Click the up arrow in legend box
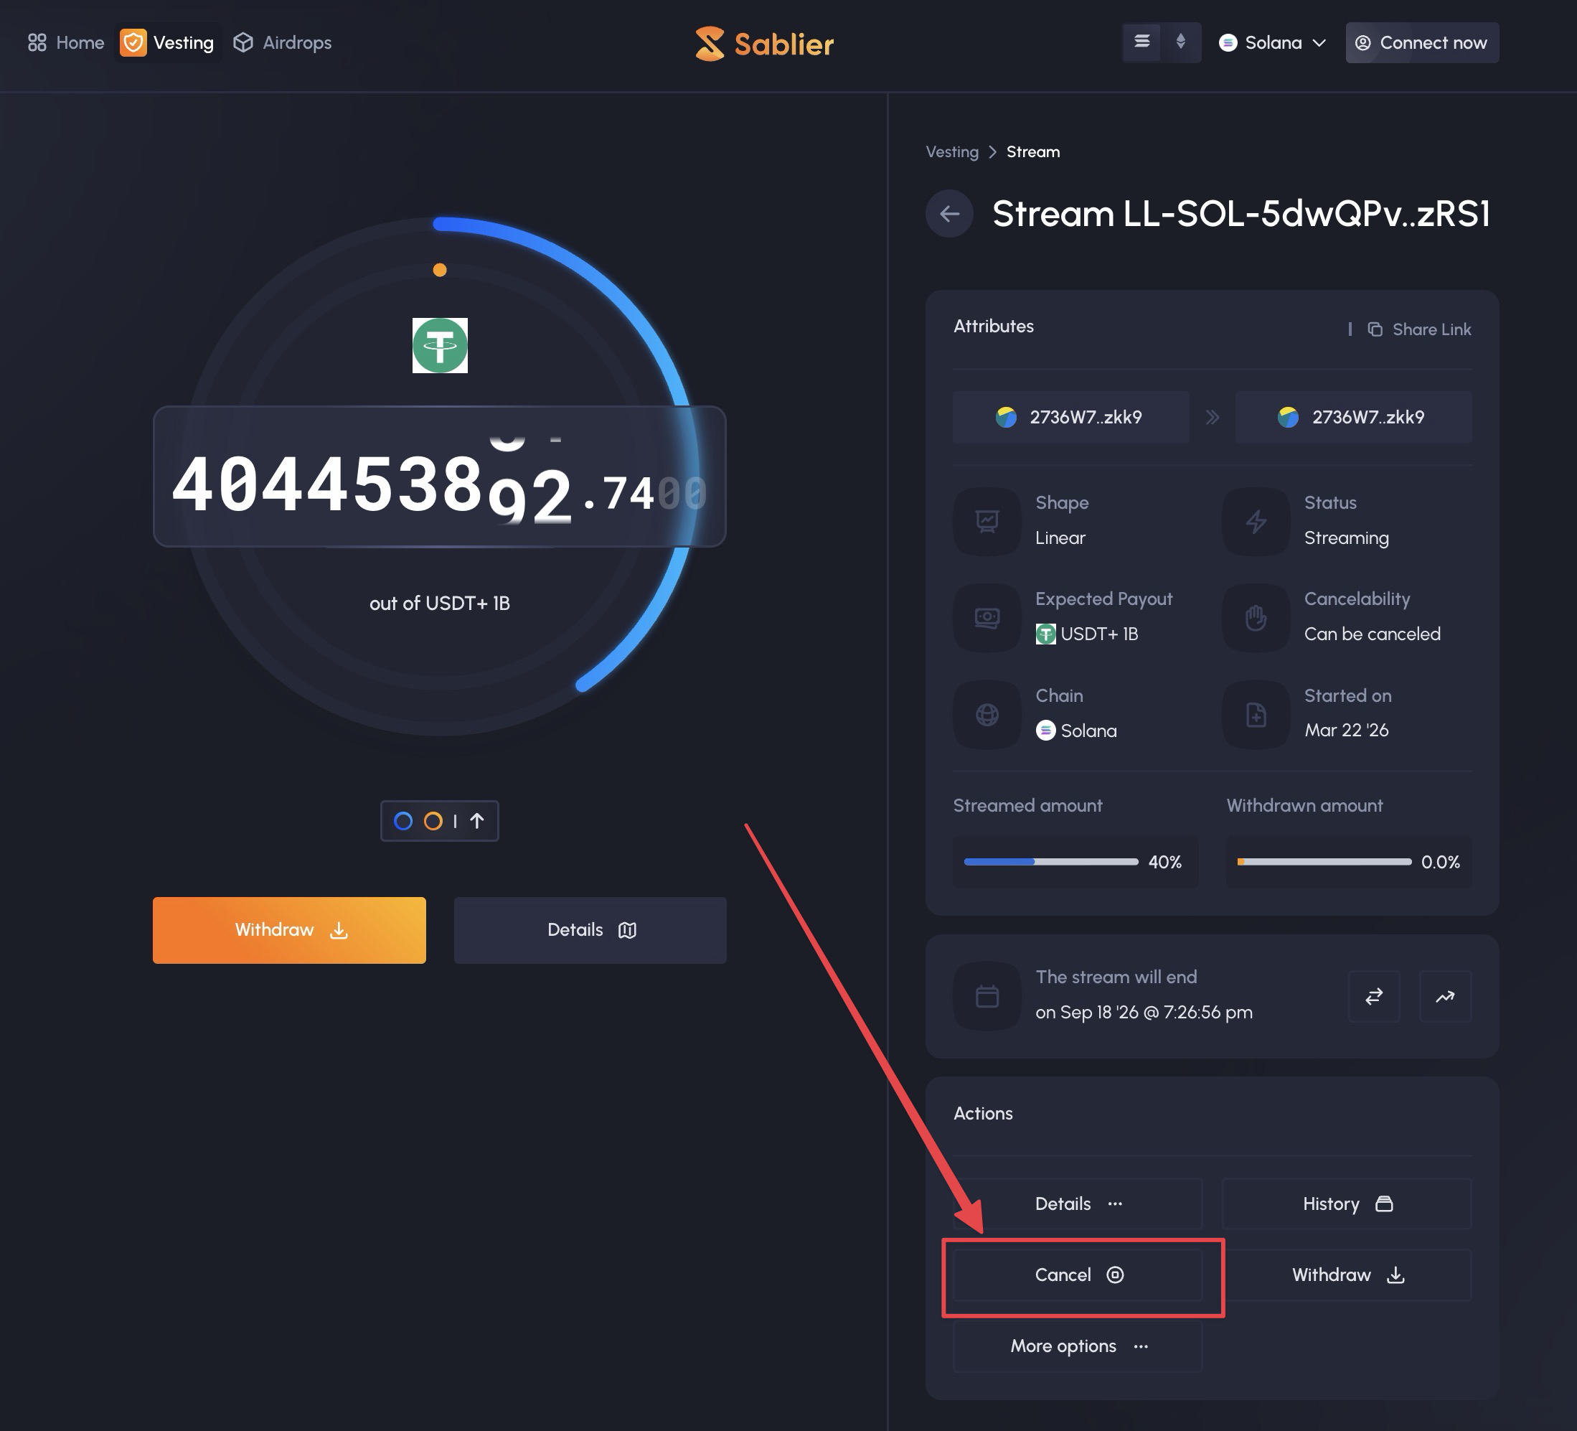1577x1431 pixels. coord(476,821)
